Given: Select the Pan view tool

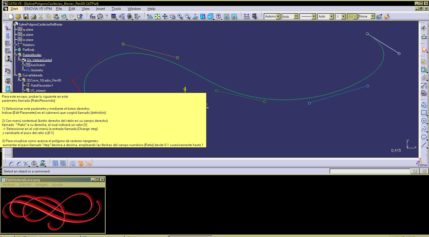Looking at the screenshot, I should (x=165, y=17).
